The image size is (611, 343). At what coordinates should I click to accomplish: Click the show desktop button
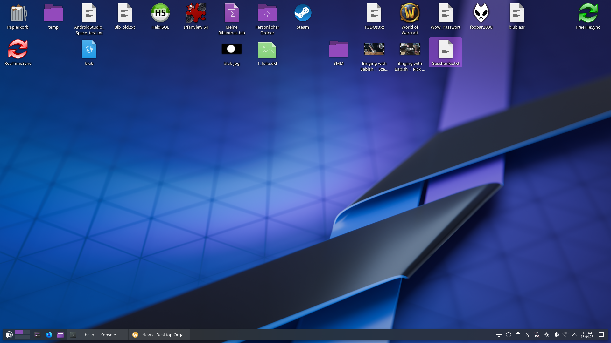click(601, 335)
